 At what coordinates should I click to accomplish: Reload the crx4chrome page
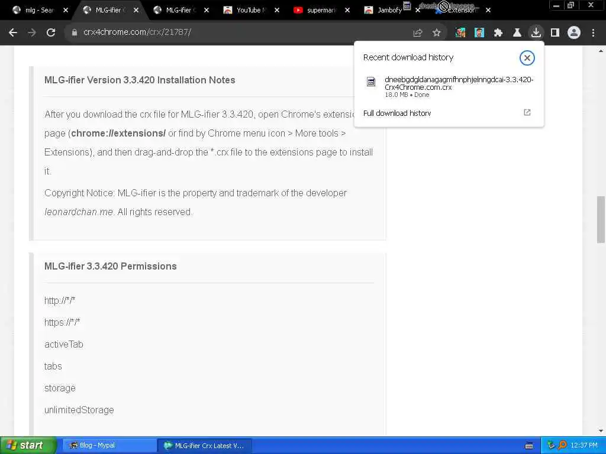click(x=51, y=33)
